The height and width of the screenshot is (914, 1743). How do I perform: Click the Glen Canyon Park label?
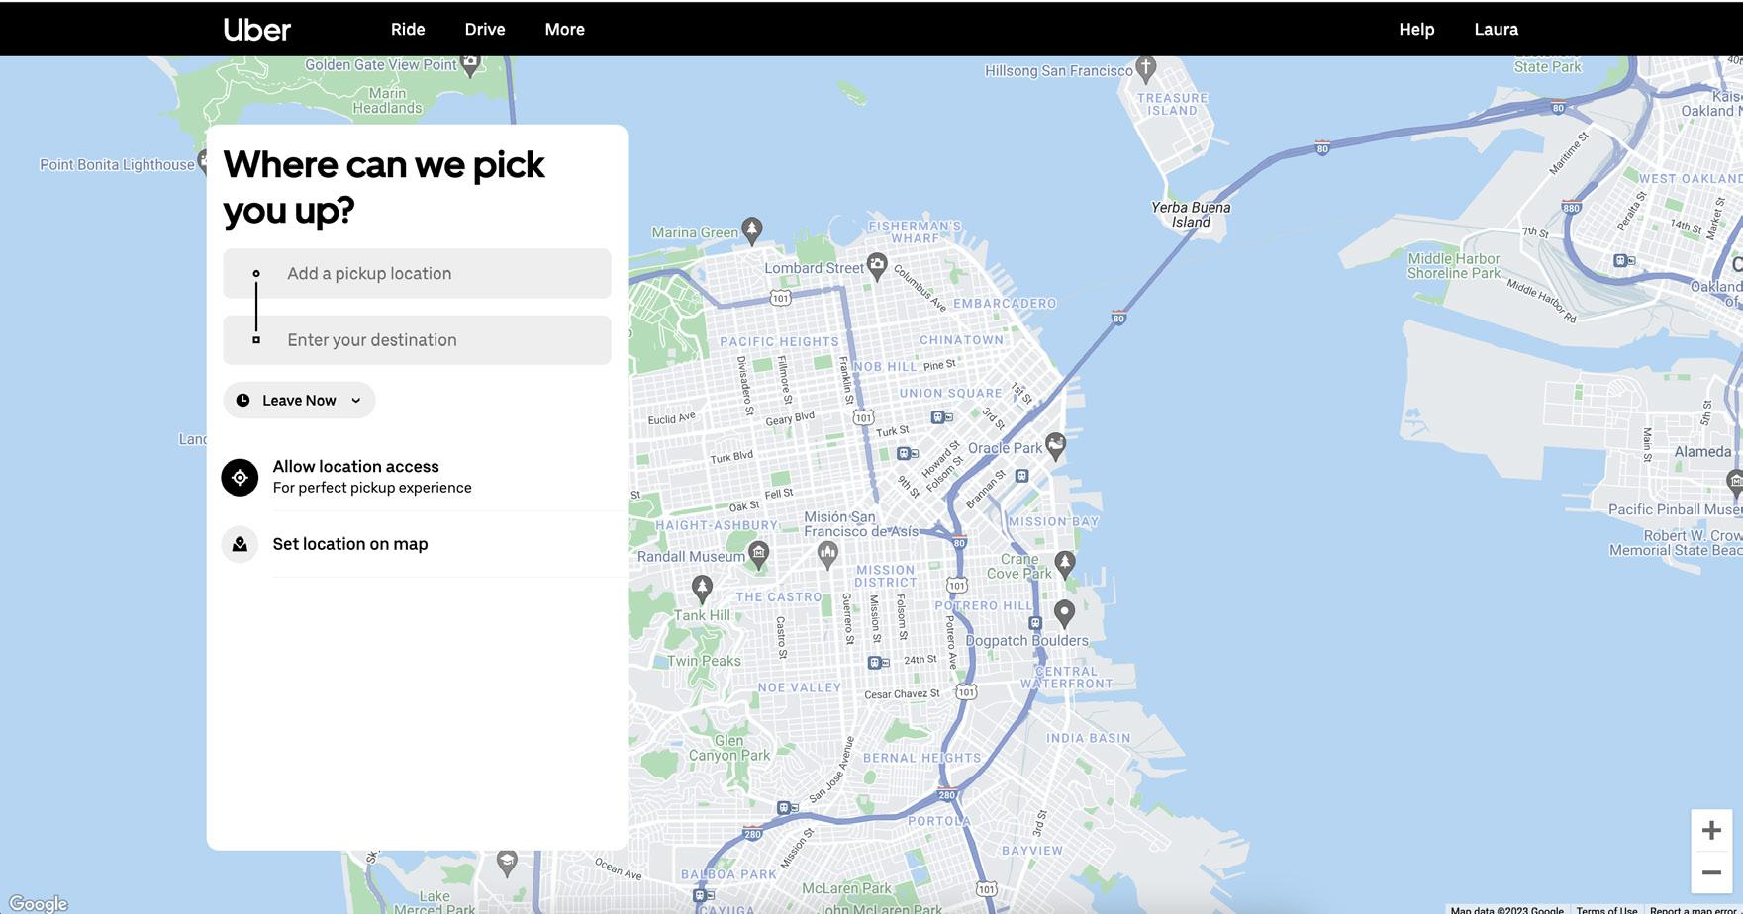point(729,748)
